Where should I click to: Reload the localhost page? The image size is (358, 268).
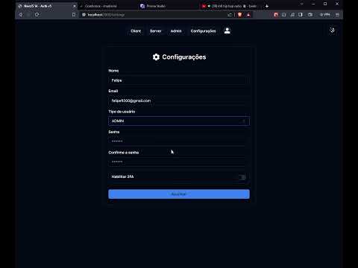coord(37,15)
